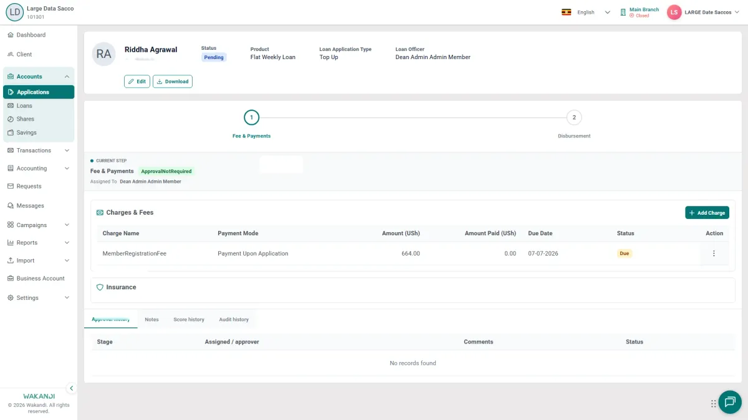Image resolution: width=748 pixels, height=420 pixels.
Task: Click the 07-07-2026 due date cell
Action: pos(543,253)
